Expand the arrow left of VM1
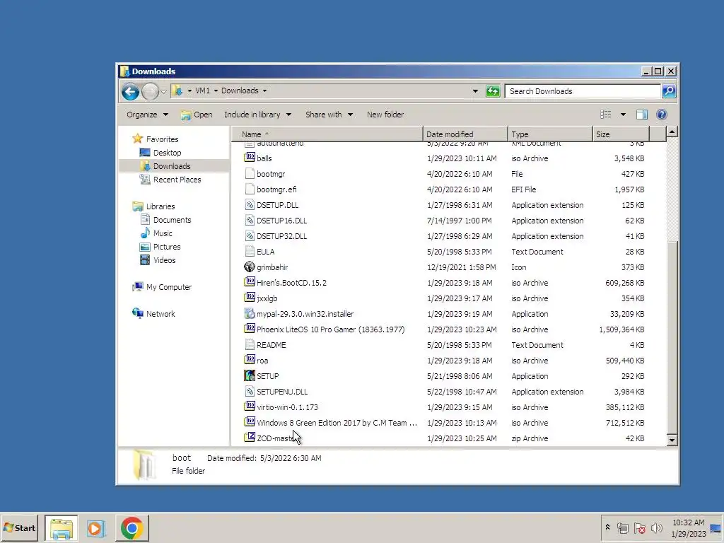The width and height of the screenshot is (724, 543). point(189,91)
